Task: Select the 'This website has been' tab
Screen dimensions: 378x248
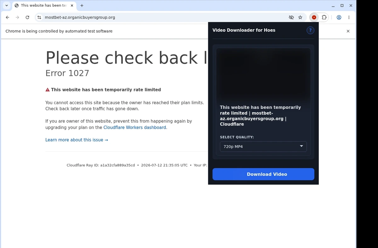Action: tap(44, 5)
